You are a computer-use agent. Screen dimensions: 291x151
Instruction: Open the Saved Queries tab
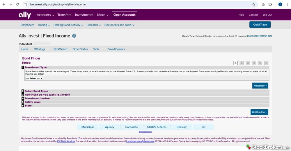click(x=116, y=49)
